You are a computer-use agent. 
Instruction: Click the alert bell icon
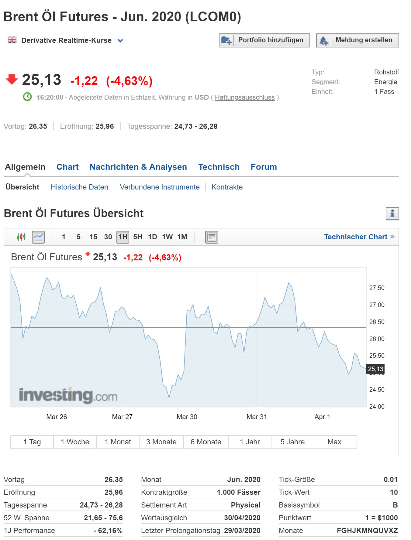click(324, 40)
